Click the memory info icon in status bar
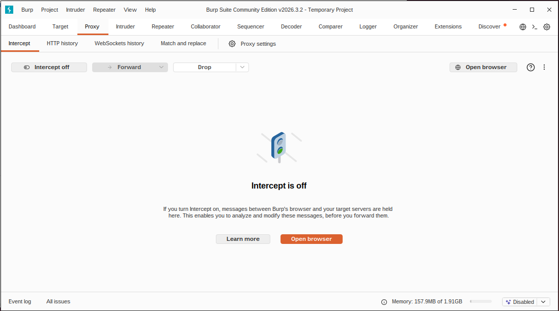This screenshot has width=559, height=311. pos(384,302)
